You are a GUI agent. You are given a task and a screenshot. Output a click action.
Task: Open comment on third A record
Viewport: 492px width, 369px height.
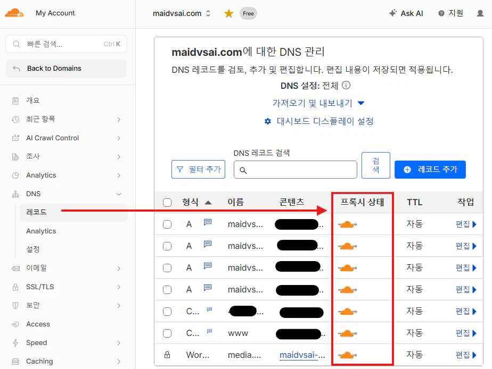pos(208,266)
